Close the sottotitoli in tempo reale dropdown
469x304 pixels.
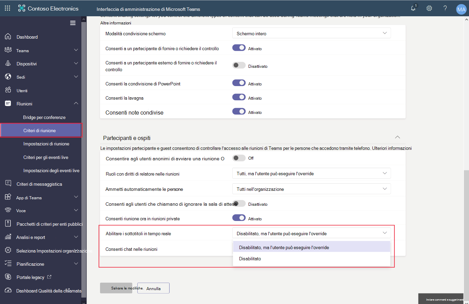(x=311, y=233)
